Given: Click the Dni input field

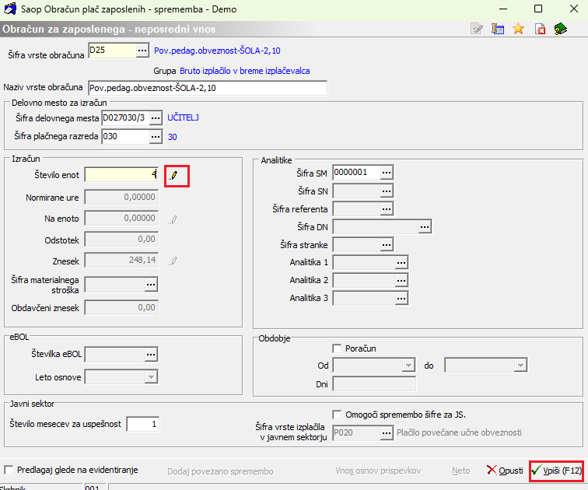Looking at the screenshot, I should coord(374,384).
